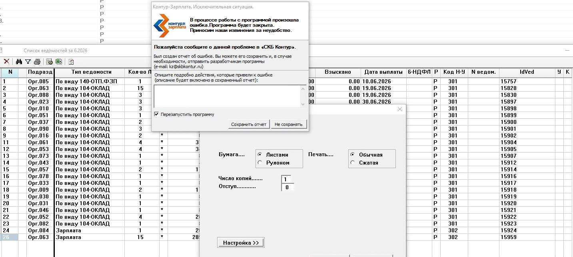Image resolution: width=573 pixels, height=257 pixels.
Task: Close the print settings dialog with X
Action: pyautogui.click(x=399, y=110)
